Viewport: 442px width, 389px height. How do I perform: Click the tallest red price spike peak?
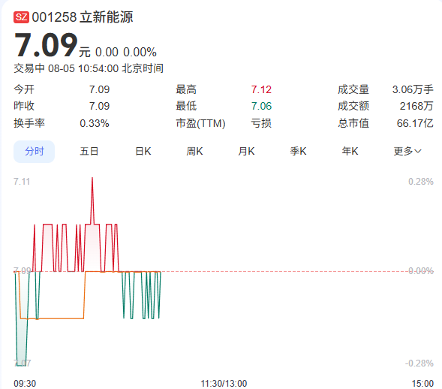[92, 179]
